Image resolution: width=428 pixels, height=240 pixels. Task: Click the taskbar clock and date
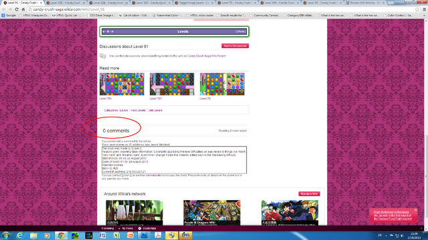point(414,235)
